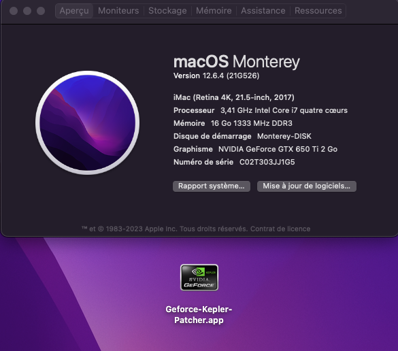Close the About This Mac window

[14, 11]
